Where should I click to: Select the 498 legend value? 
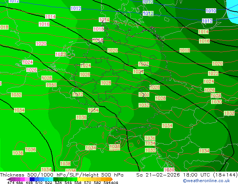[x=29, y=182]
